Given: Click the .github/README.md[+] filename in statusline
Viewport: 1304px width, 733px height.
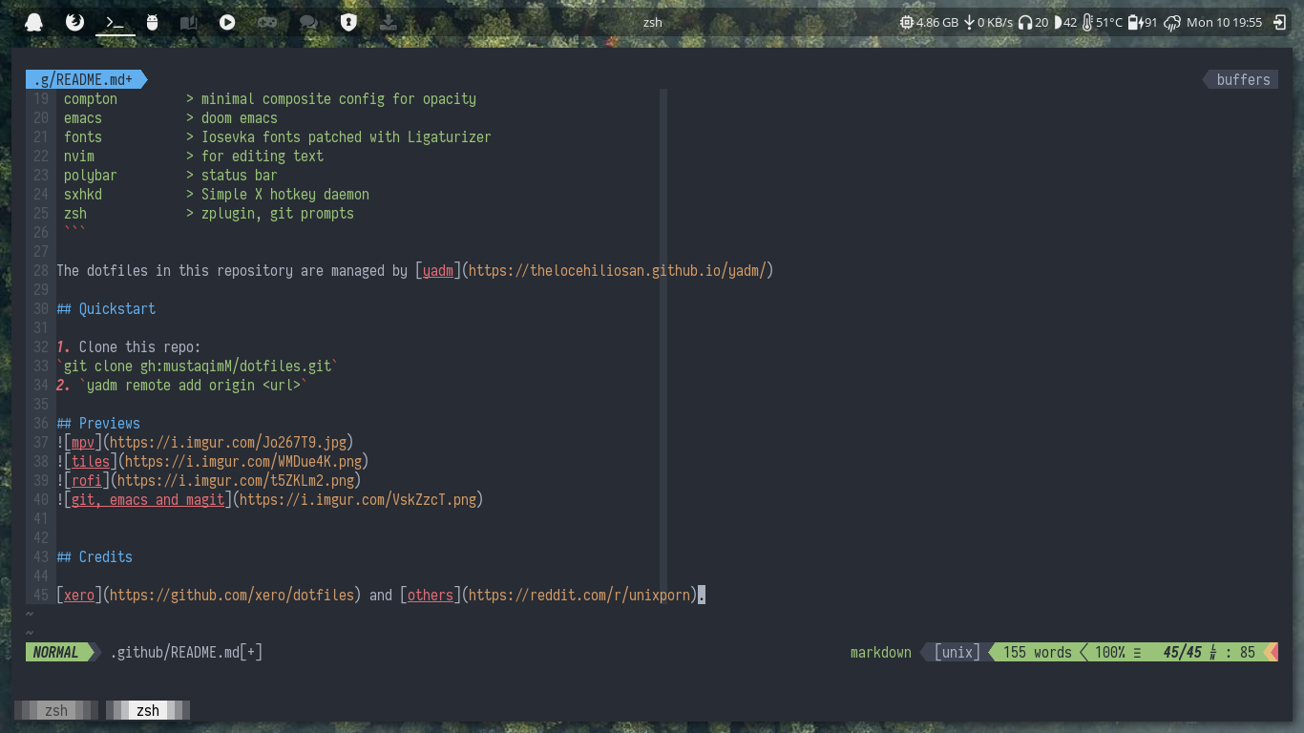Looking at the screenshot, I should (x=186, y=652).
